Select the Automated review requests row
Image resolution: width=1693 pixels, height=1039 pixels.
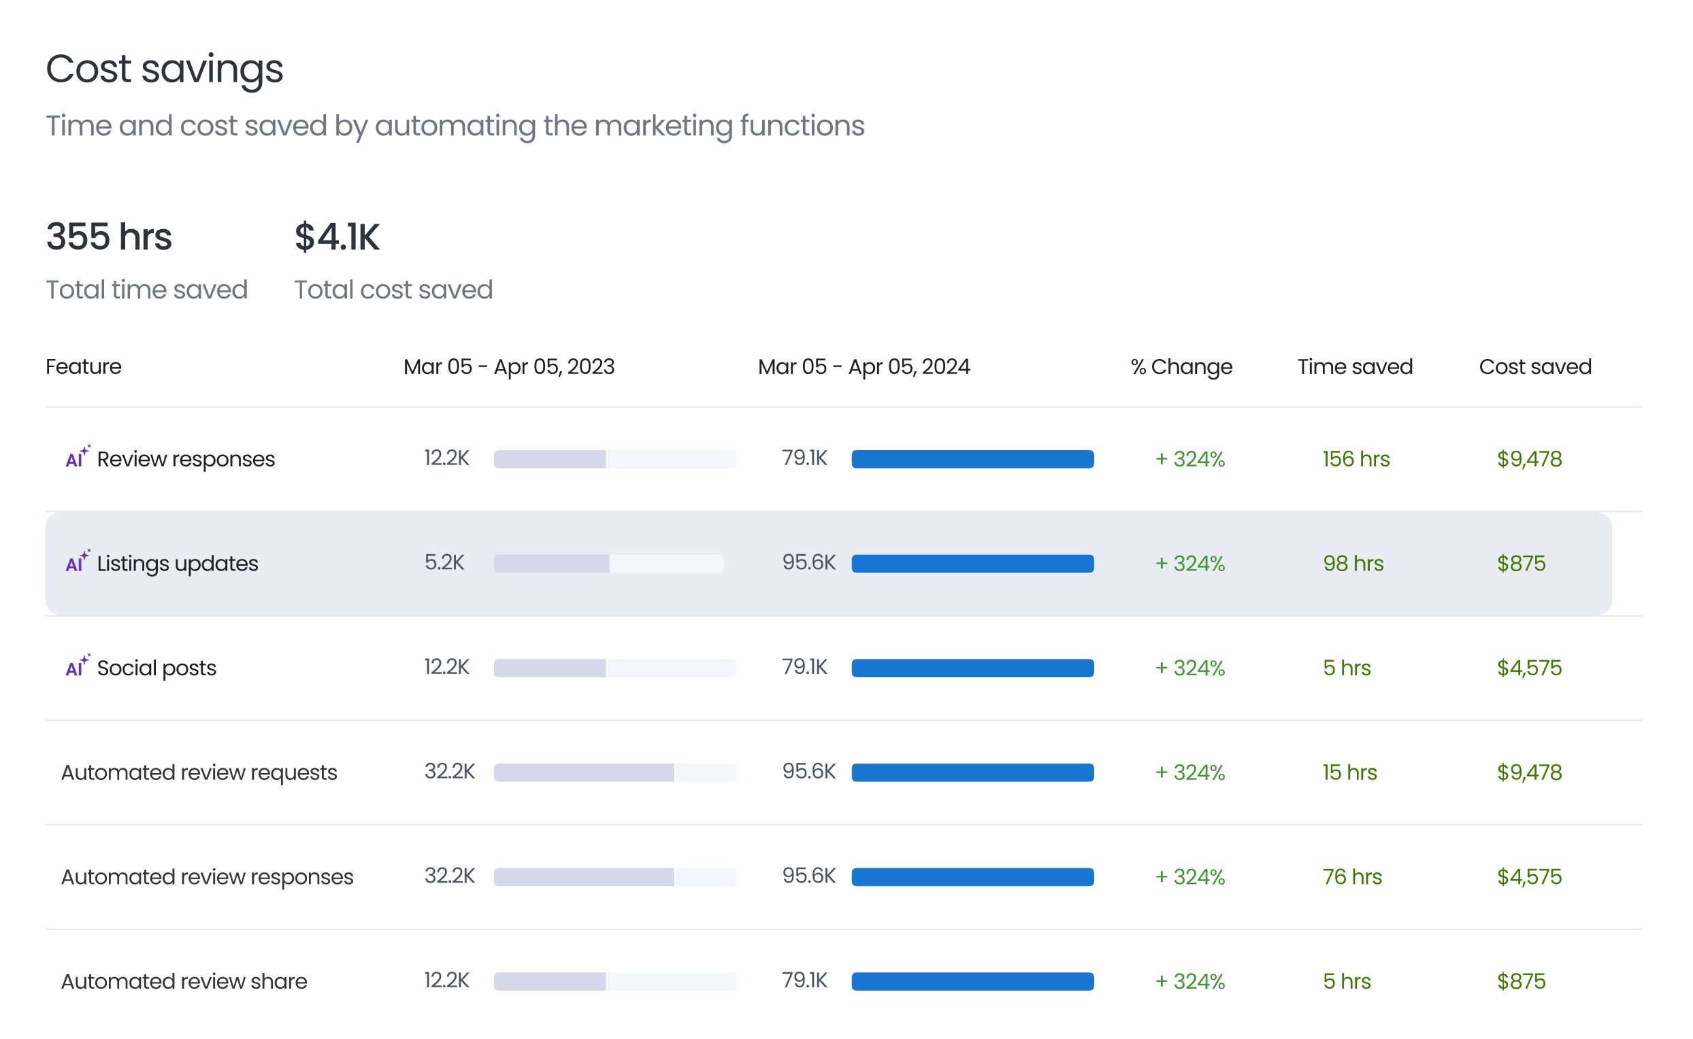[199, 772]
